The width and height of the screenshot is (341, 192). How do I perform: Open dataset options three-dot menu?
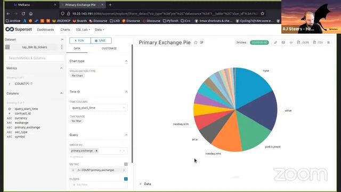pos(62,47)
